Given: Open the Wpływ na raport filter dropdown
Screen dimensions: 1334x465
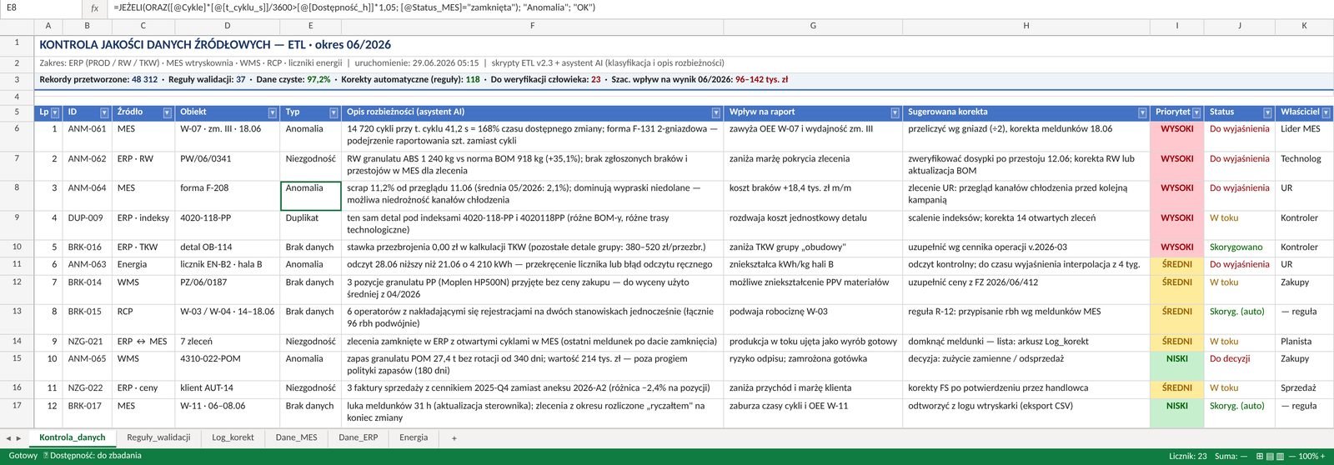Looking at the screenshot, I should [x=895, y=112].
